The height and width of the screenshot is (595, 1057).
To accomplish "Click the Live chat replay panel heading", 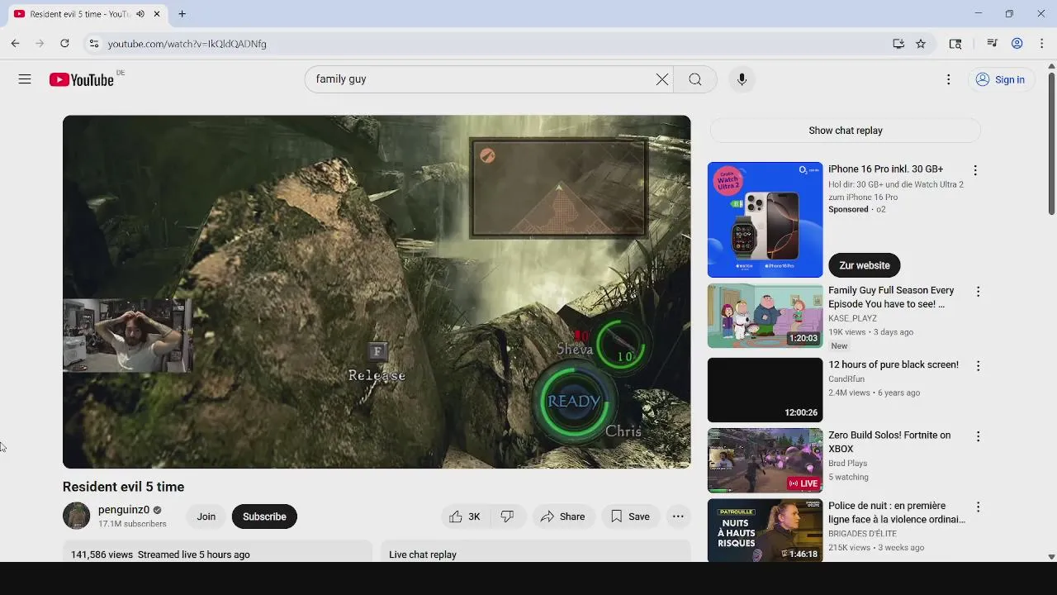I will point(423,555).
